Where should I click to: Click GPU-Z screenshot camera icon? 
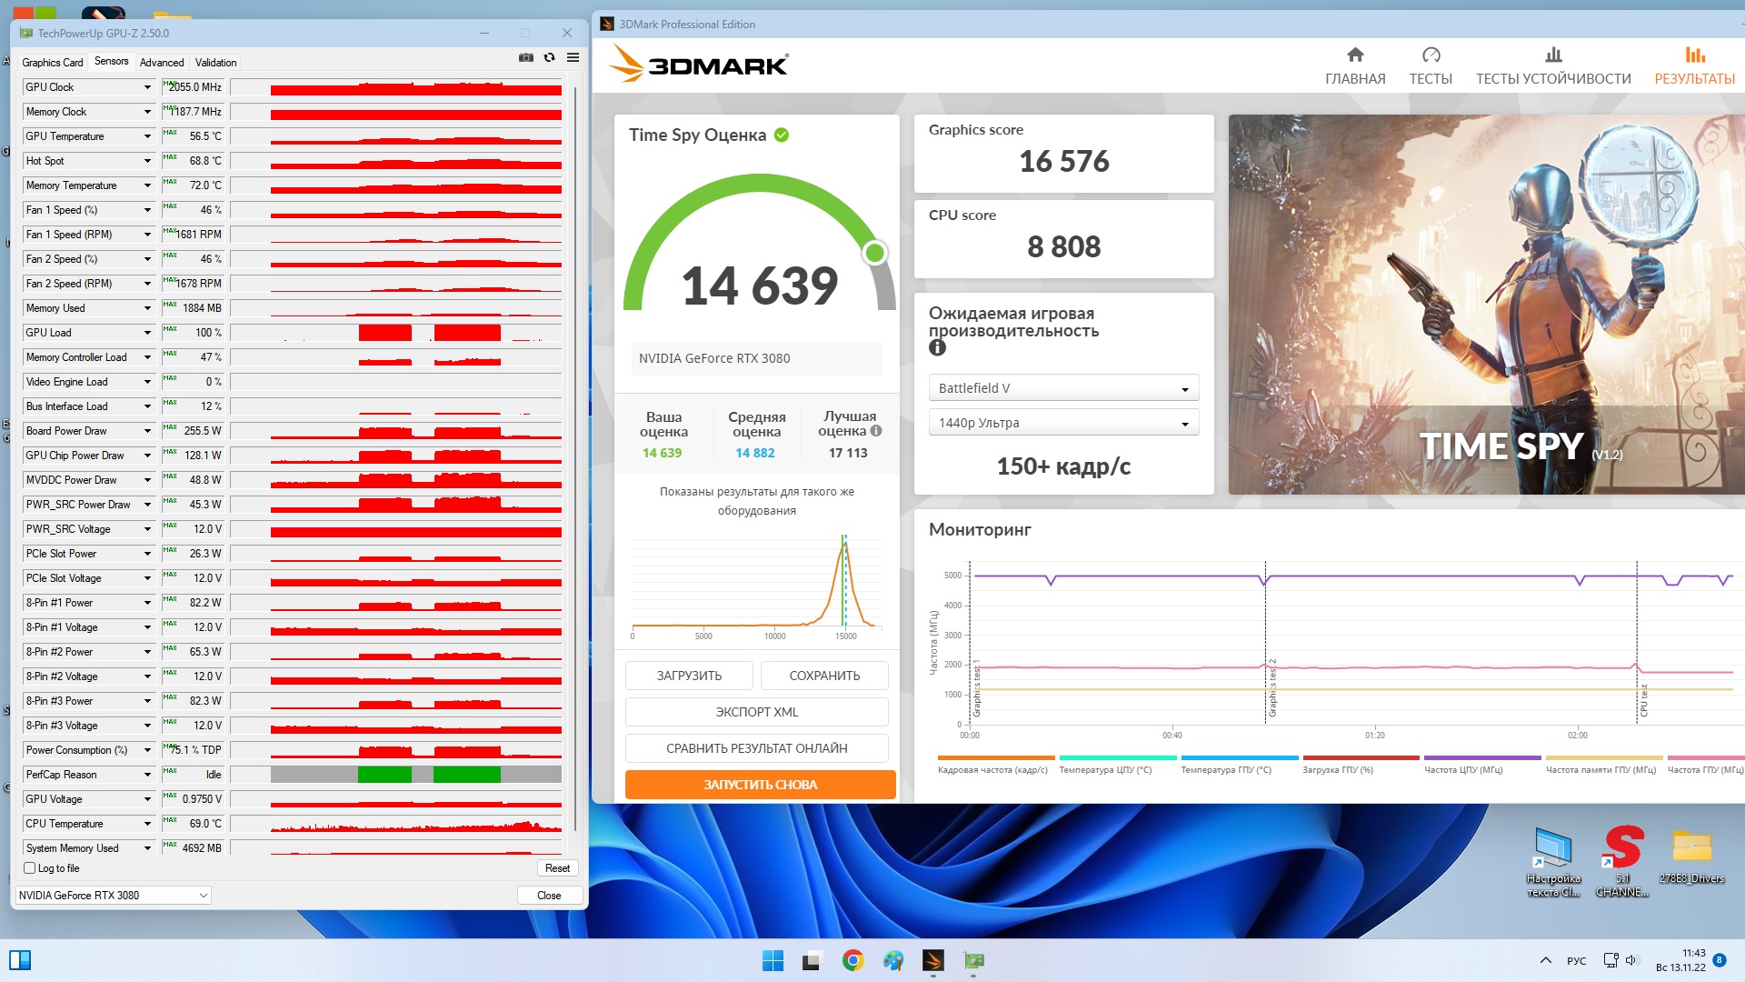(525, 57)
